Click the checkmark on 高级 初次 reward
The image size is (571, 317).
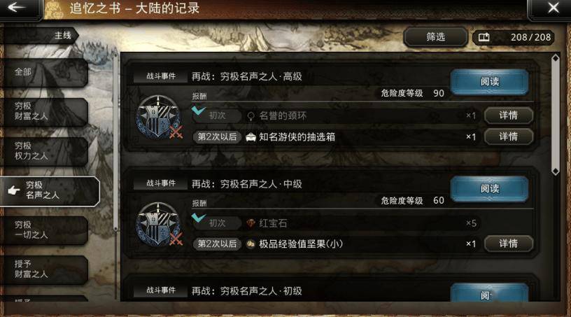pos(199,110)
